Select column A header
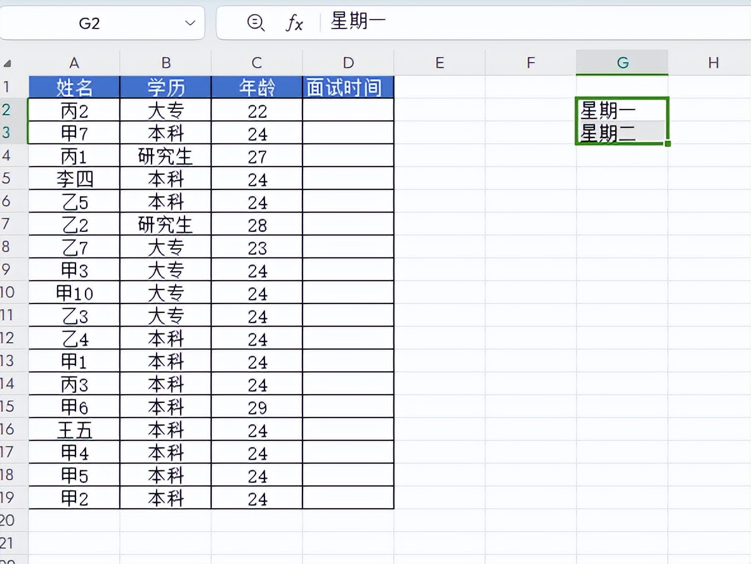 coord(74,63)
